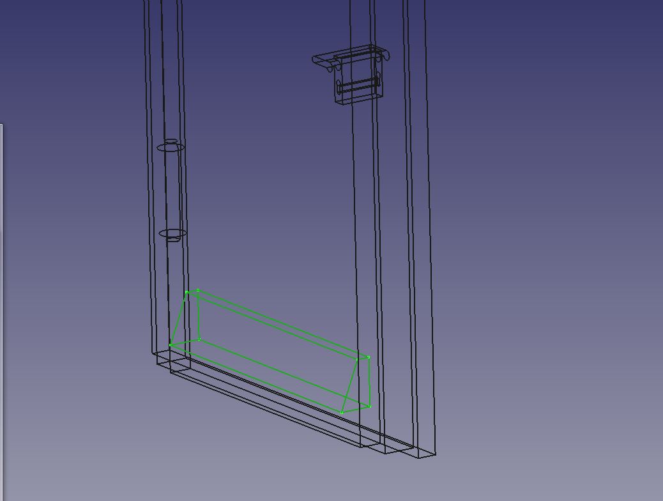Viewport: 663px width, 501px height.
Task: Click the upper ellipse on the left column
Action: [171, 147]
